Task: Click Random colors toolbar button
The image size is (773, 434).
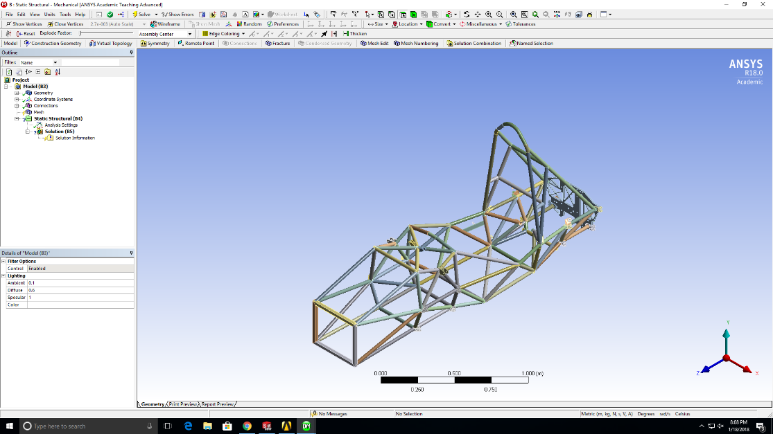Action: tap(248, 24)
